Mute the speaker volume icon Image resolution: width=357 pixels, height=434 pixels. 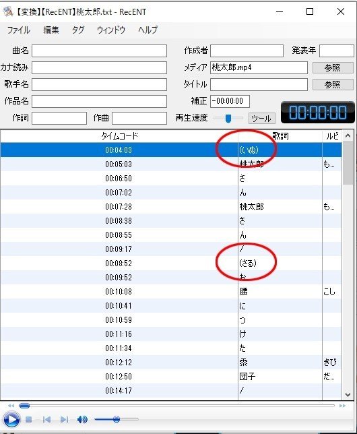point(82,420)
